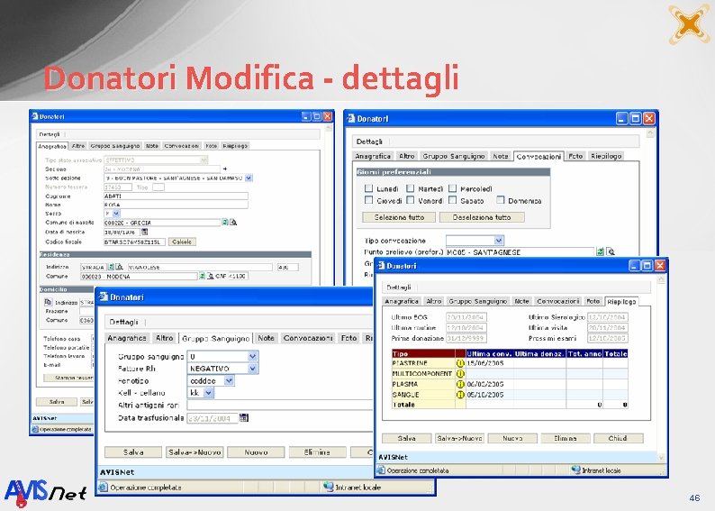Check the Lunedì checkbox
The width and height of the screenshot is (715, 511).
[368, 188]
